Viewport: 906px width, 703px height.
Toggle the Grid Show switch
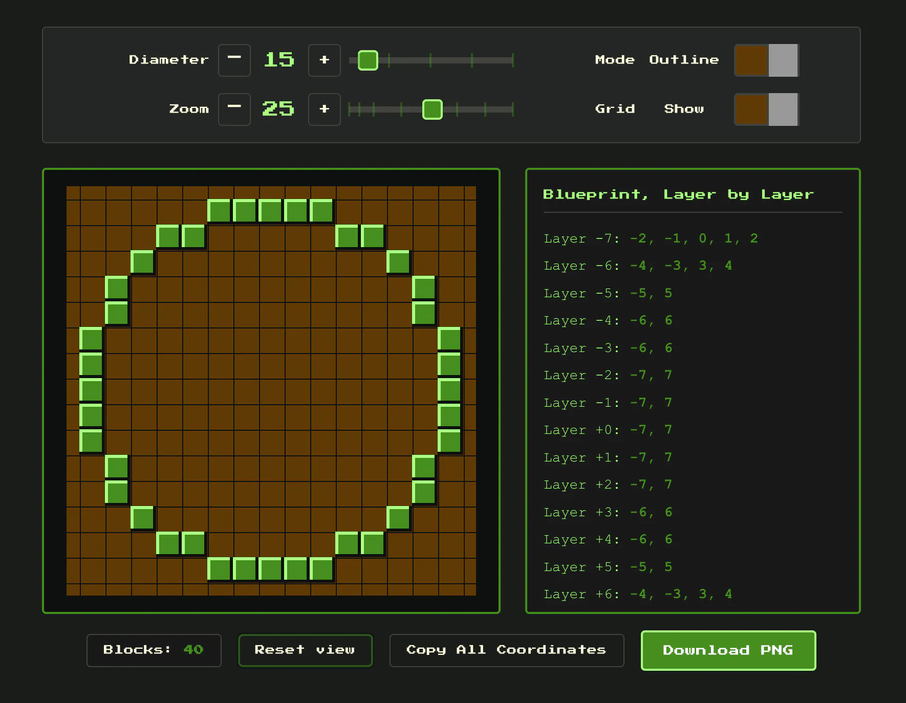[766, 109]
